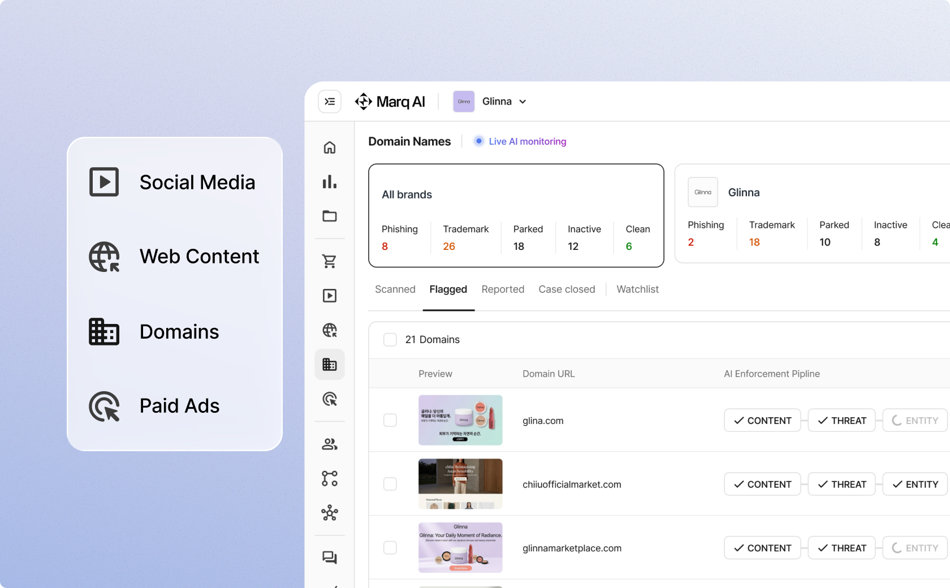950x588 pixels.
Task: Select the Glinna brand summary card
Action: 813,214
